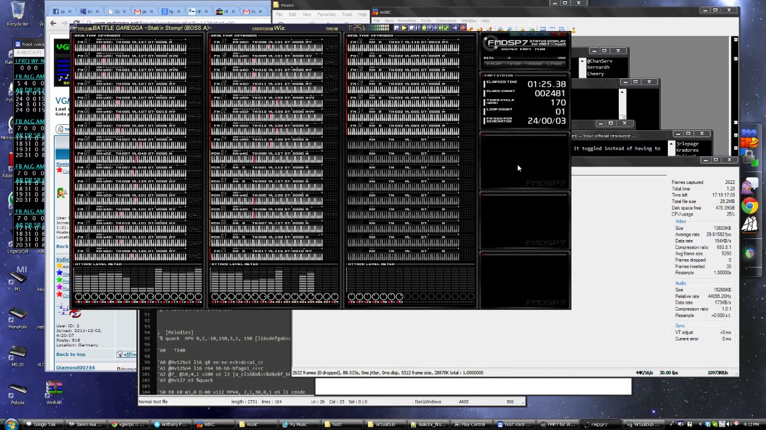Click the PAUSE button under the FMDSP7 logo
The width and height of the screenshot is (766, 430).
tap(534, 63)
